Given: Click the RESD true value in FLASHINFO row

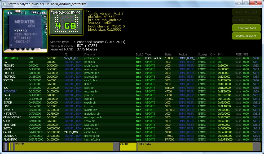Looking at the screenshot, I should tap(238, 139).
